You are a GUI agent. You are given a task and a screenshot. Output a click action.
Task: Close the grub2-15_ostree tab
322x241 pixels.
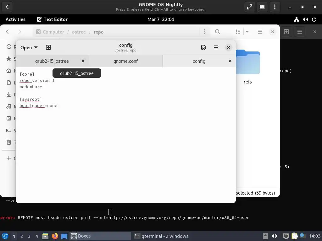(x=83, y=61)
